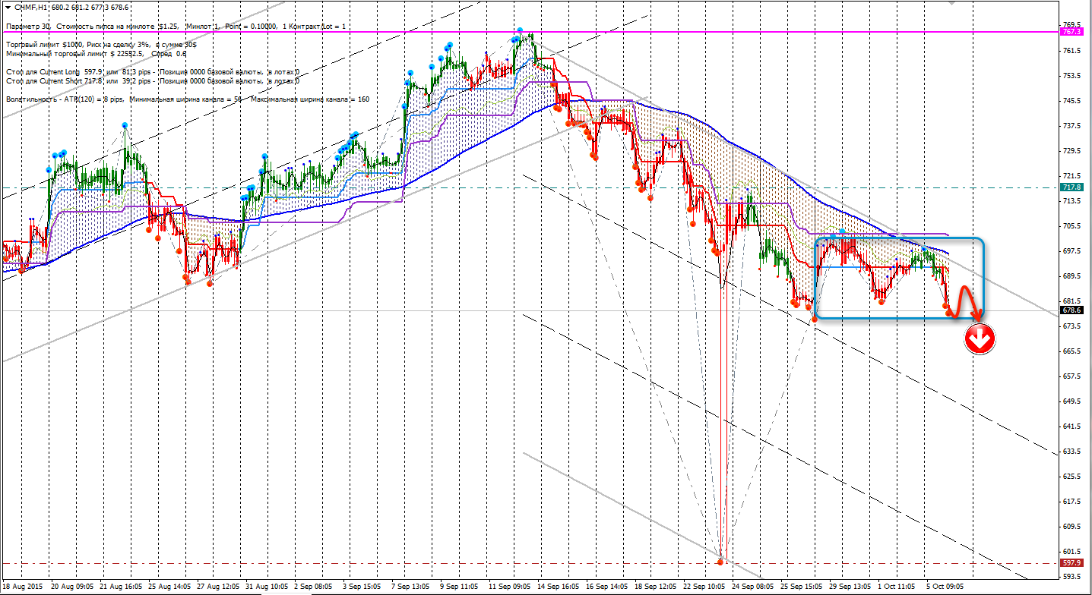Click the 737.5 price scale label
Image resolution: width=1092 pixels, height=595 pixels.
point(1071,126)
